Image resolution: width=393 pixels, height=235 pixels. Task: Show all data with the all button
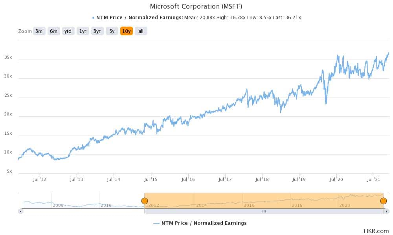(141, 31)
